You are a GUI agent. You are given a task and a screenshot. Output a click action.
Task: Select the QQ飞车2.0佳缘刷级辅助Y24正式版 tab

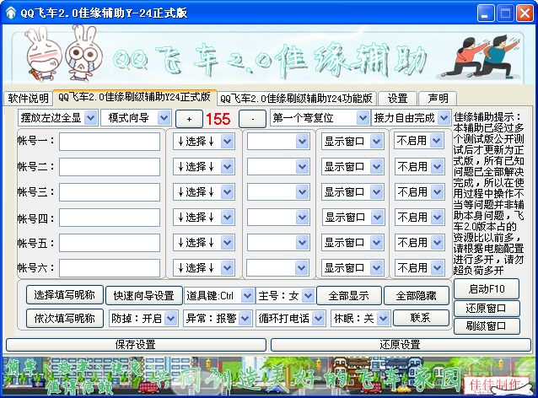(135, 98)
